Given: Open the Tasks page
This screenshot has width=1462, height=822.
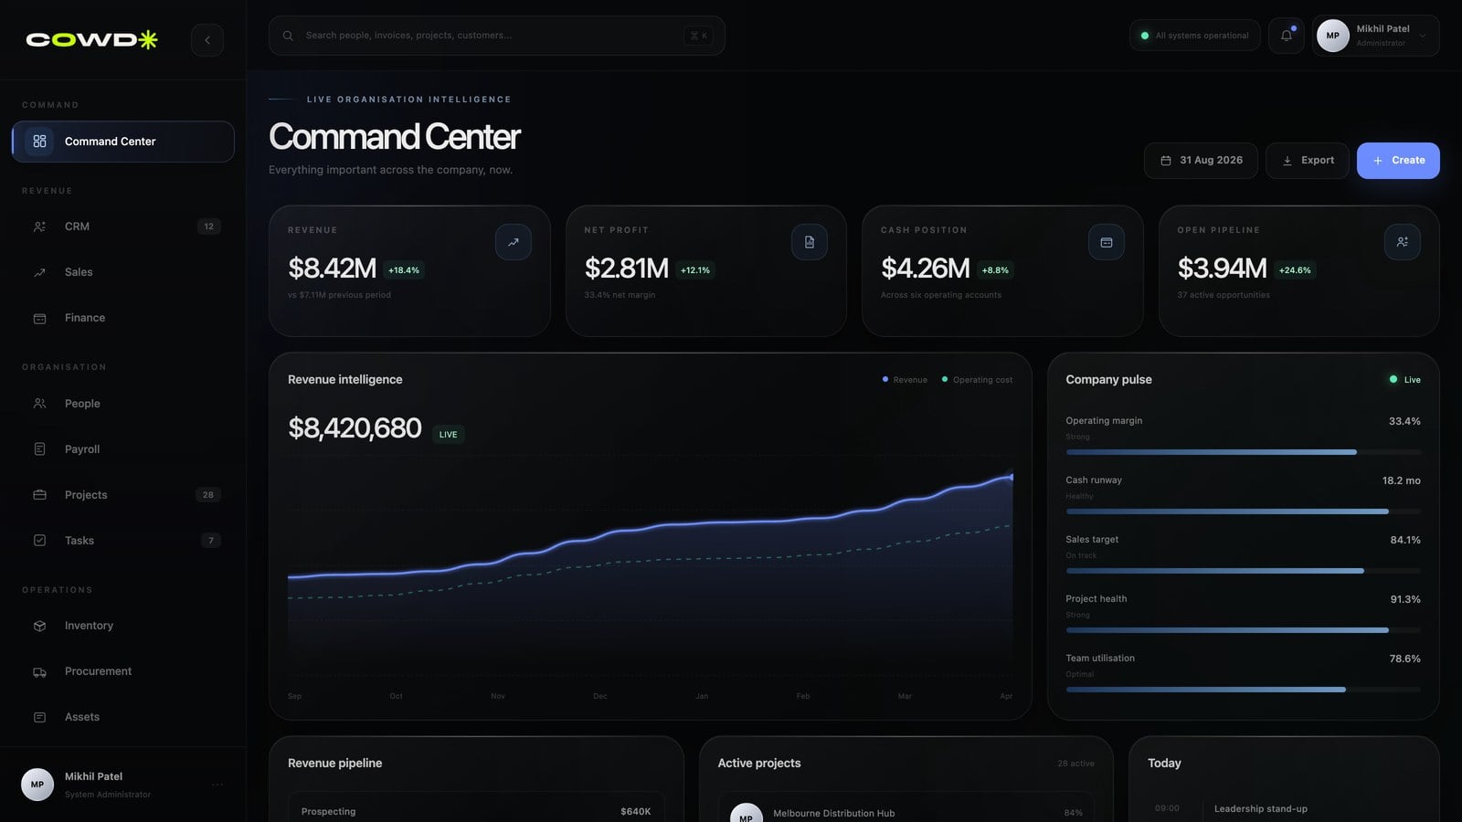Looking at the screenshot, I should [x=123, y=541].
